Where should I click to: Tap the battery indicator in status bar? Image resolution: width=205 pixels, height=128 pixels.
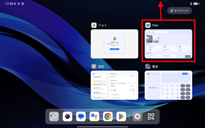(x=196, y=4)
